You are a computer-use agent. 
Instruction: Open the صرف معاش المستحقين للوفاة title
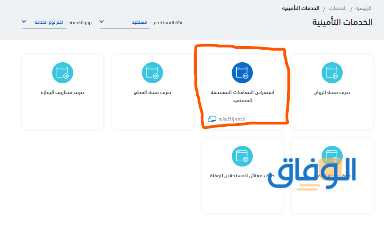pos(238,176)
